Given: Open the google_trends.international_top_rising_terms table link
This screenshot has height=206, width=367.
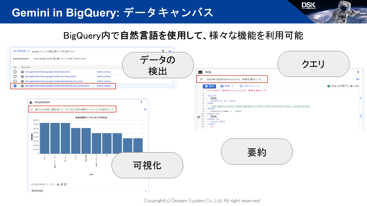Looking at the screenshot, I should (x=57, y=86).
